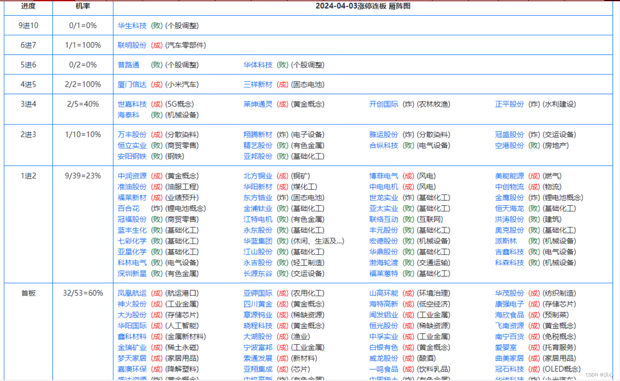This screenshot has height=381, width=620.
Task: Open the 中润资源 stock link
Action: (132, 176)
